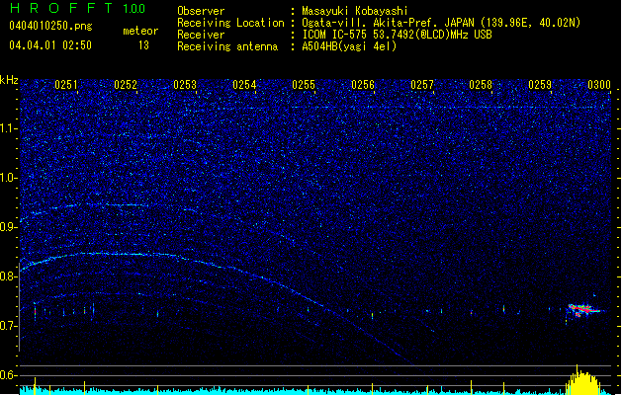Viewport: 622px width, 395px height.
Task: Click the 0253 time marker
Action: pyautogui.click(x=185, y=85)
